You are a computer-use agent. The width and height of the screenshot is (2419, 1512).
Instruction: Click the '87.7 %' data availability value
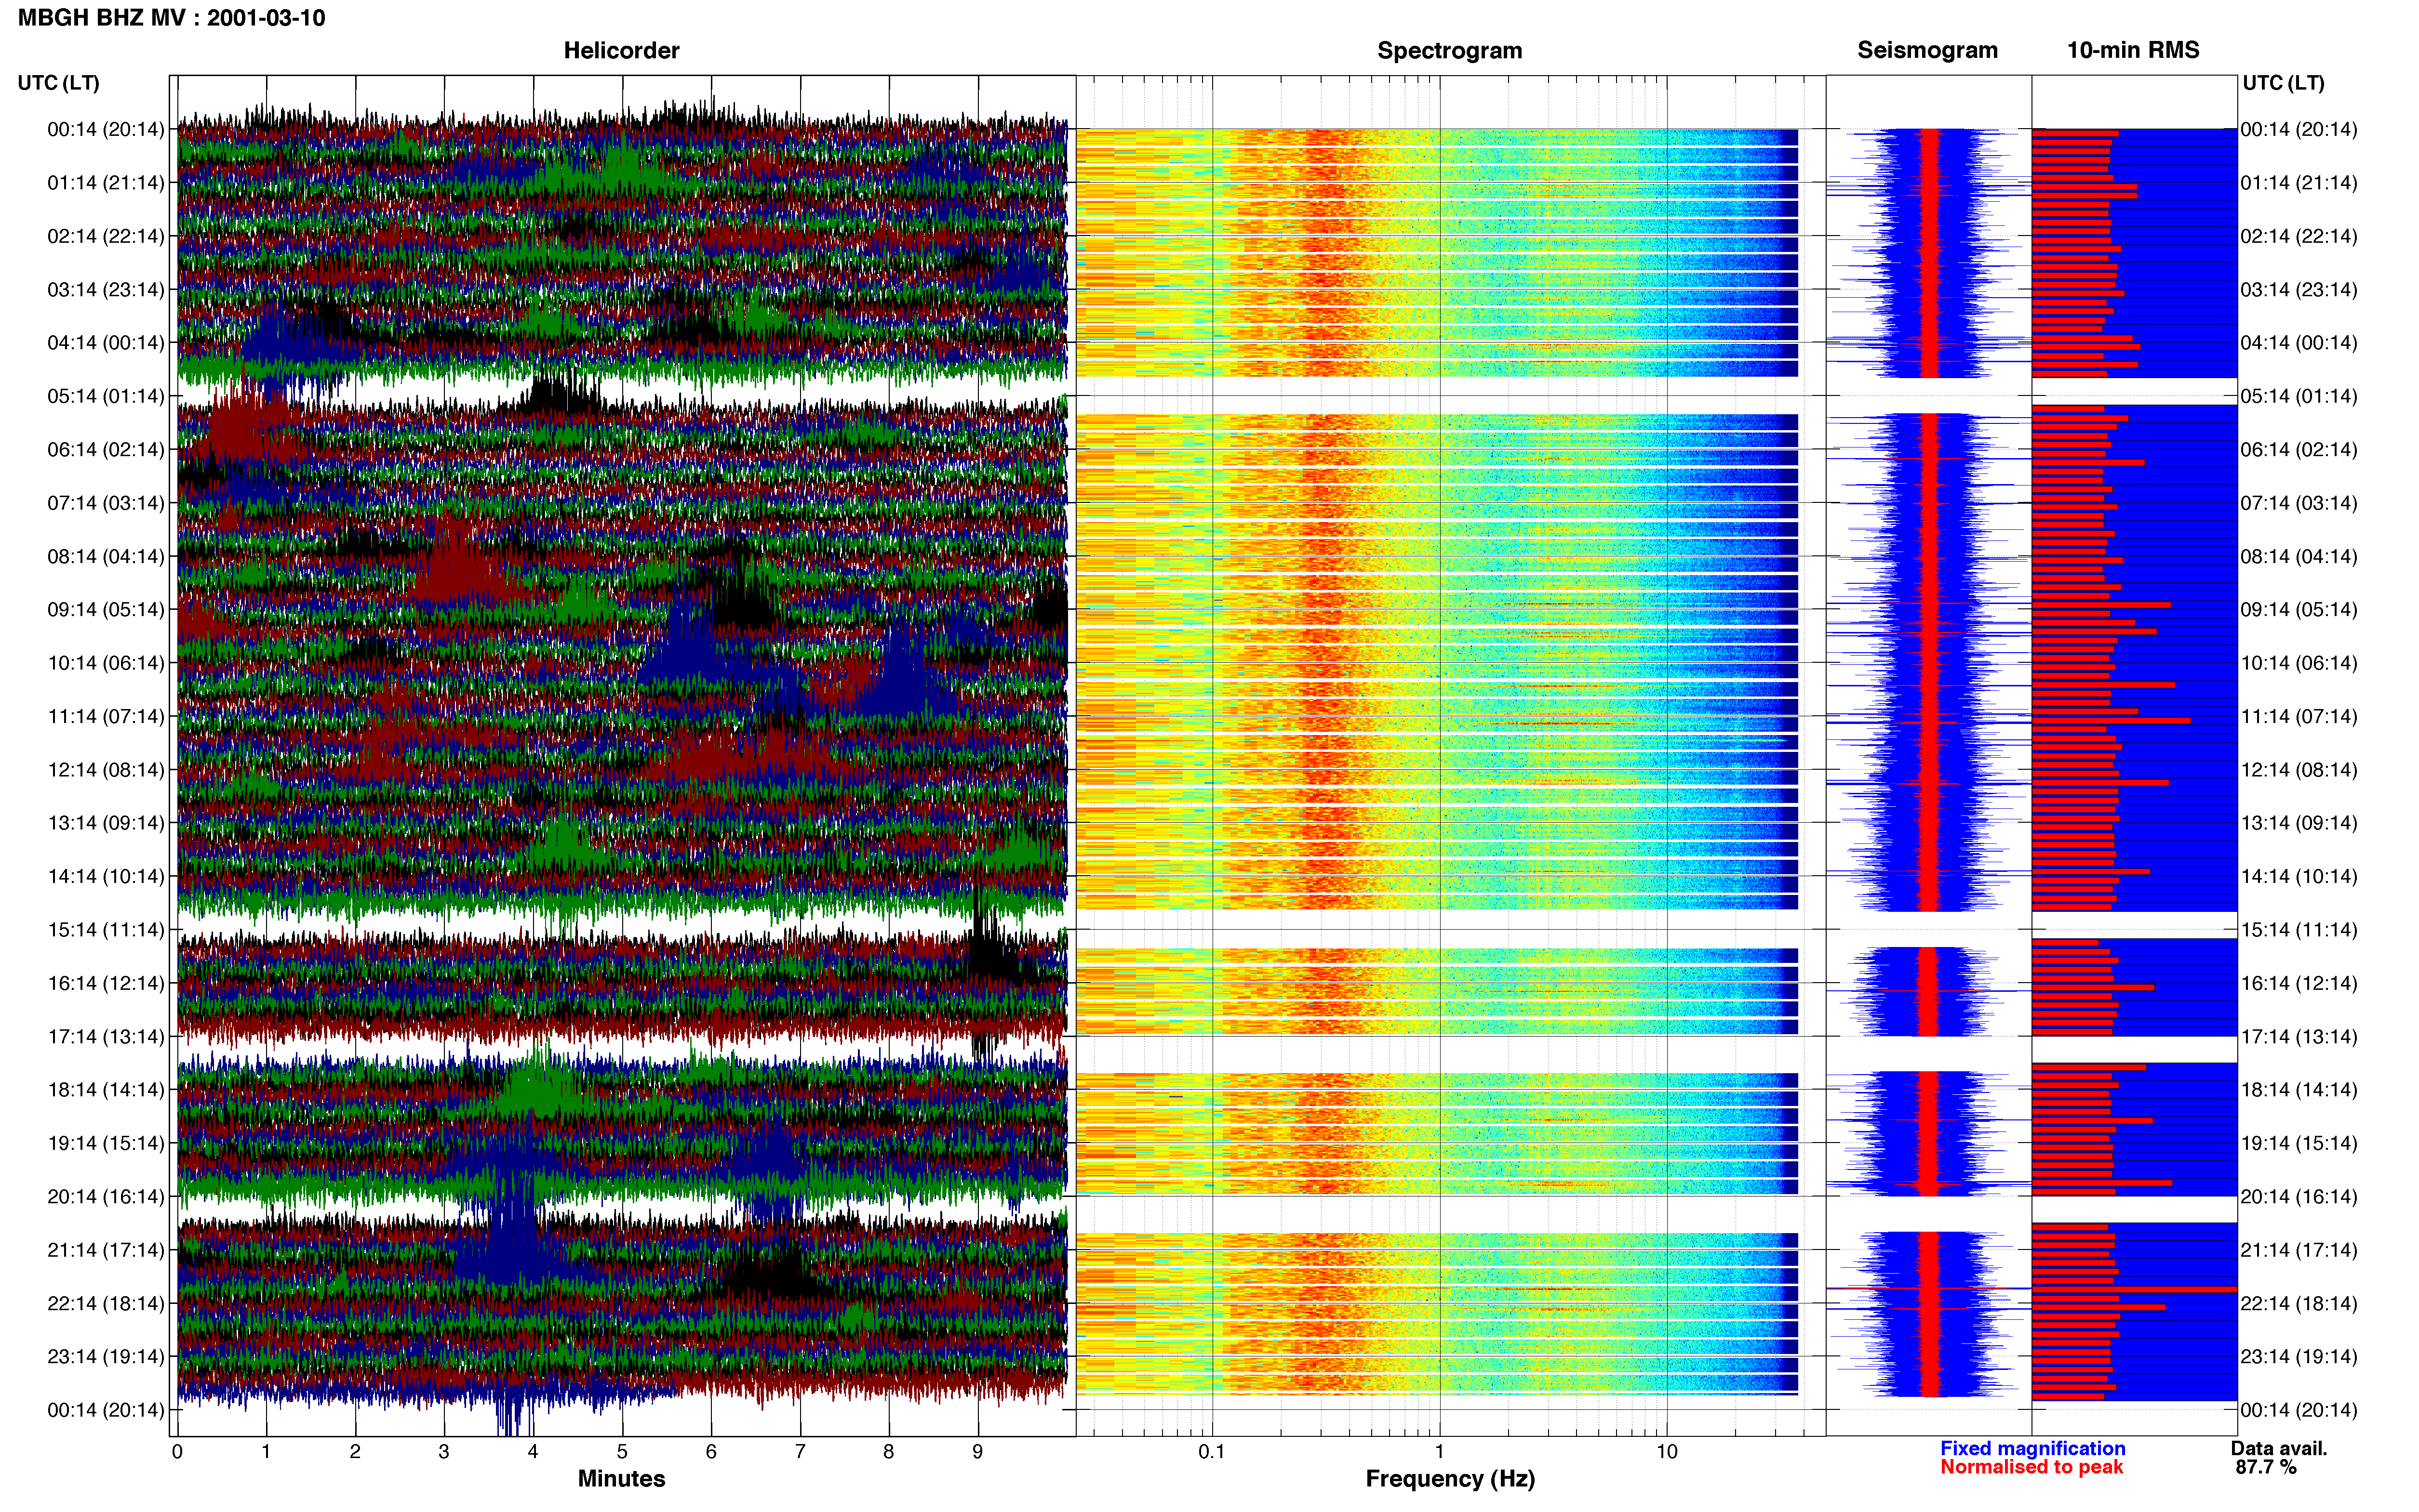(x=2266, y=1468)
